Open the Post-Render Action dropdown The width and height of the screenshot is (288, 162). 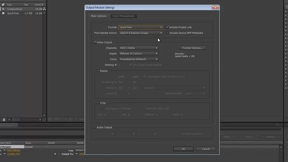pyautogui.click(x=141, y=33)
